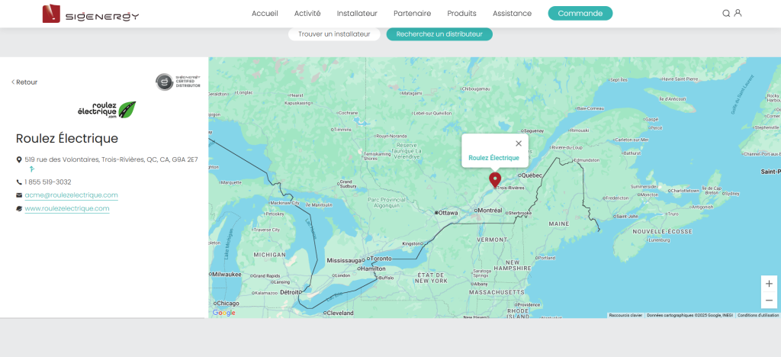Viewport: 781px width, 357px height.
Task: Open the Partenaire menu item
Action: point(413,14)
